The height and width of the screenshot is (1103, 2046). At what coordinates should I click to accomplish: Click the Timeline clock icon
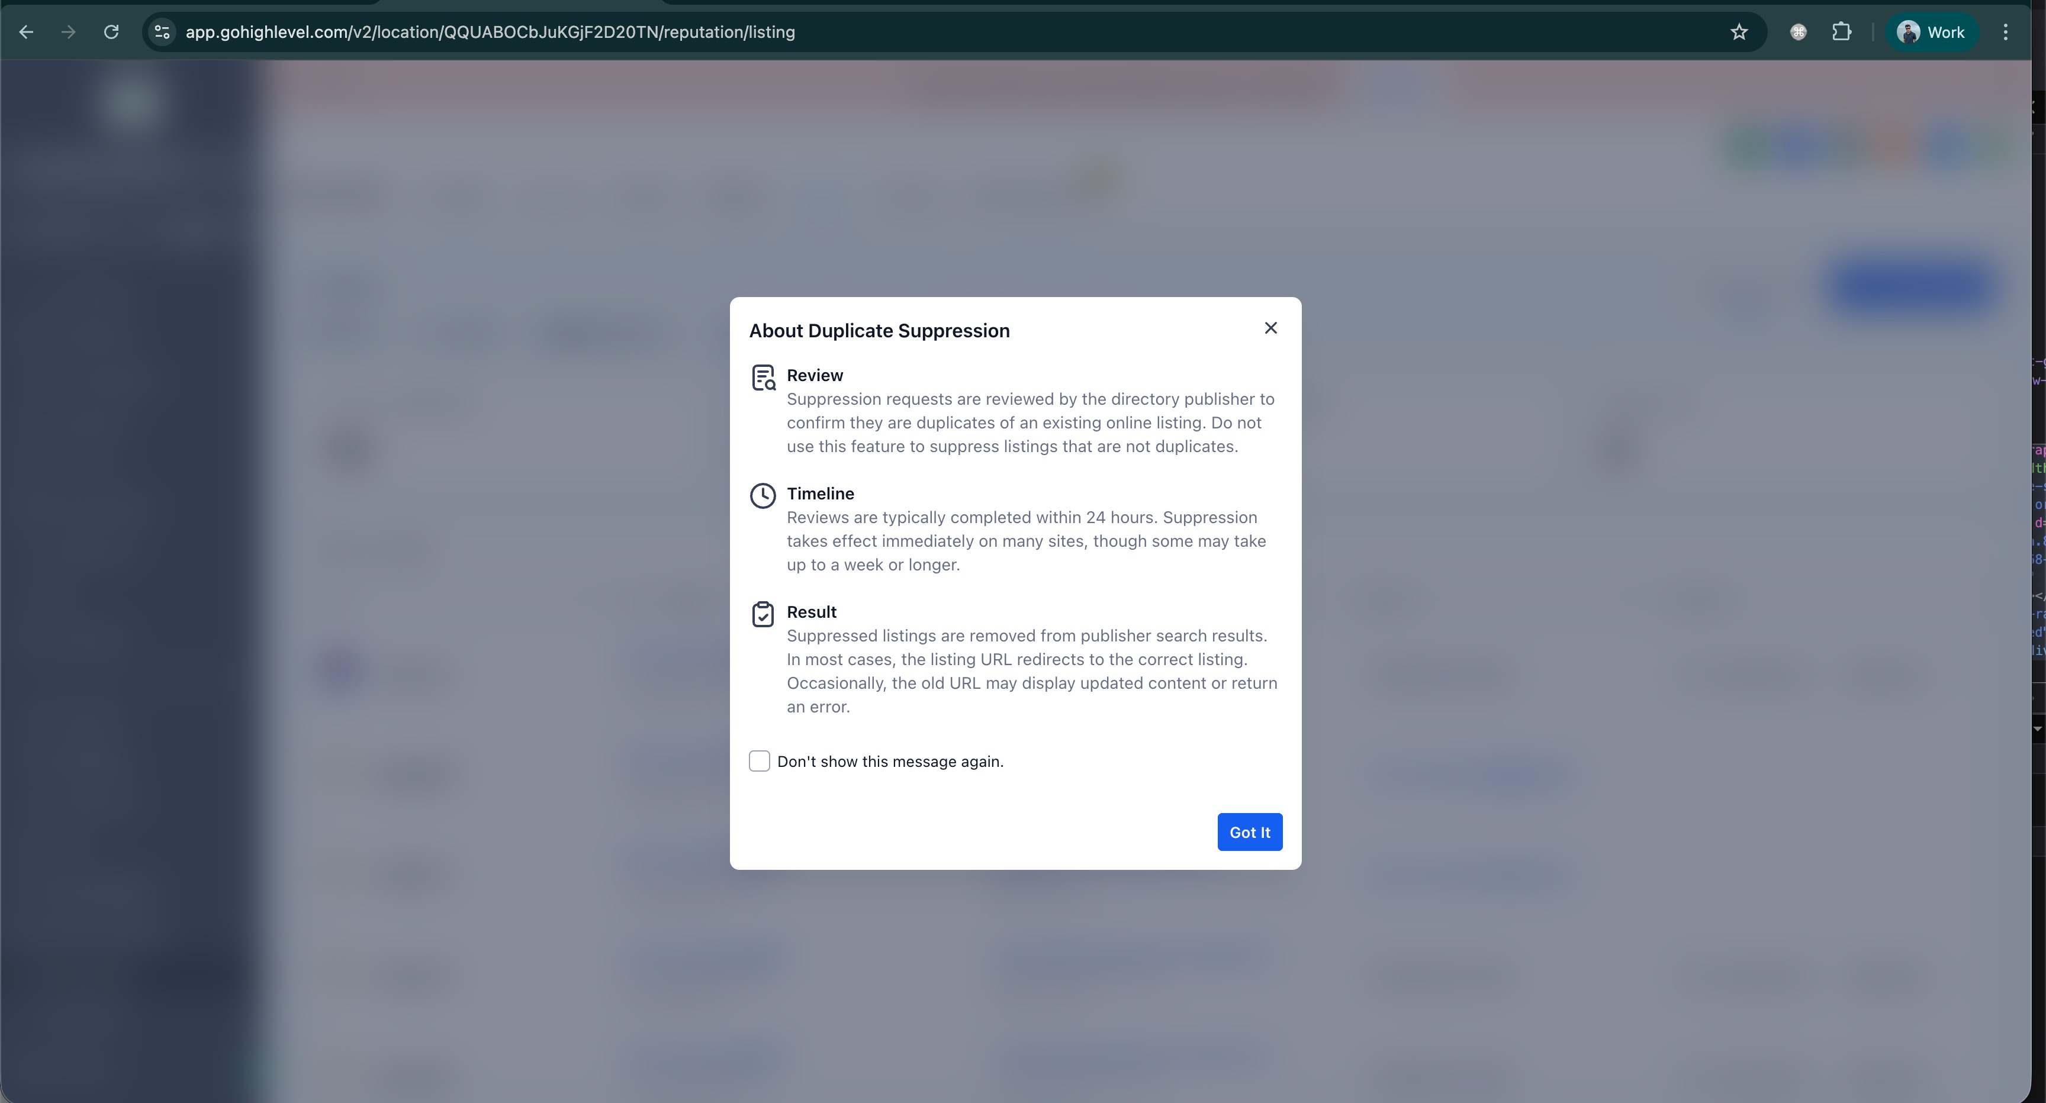pyautogui.click(x=763, y=495)
